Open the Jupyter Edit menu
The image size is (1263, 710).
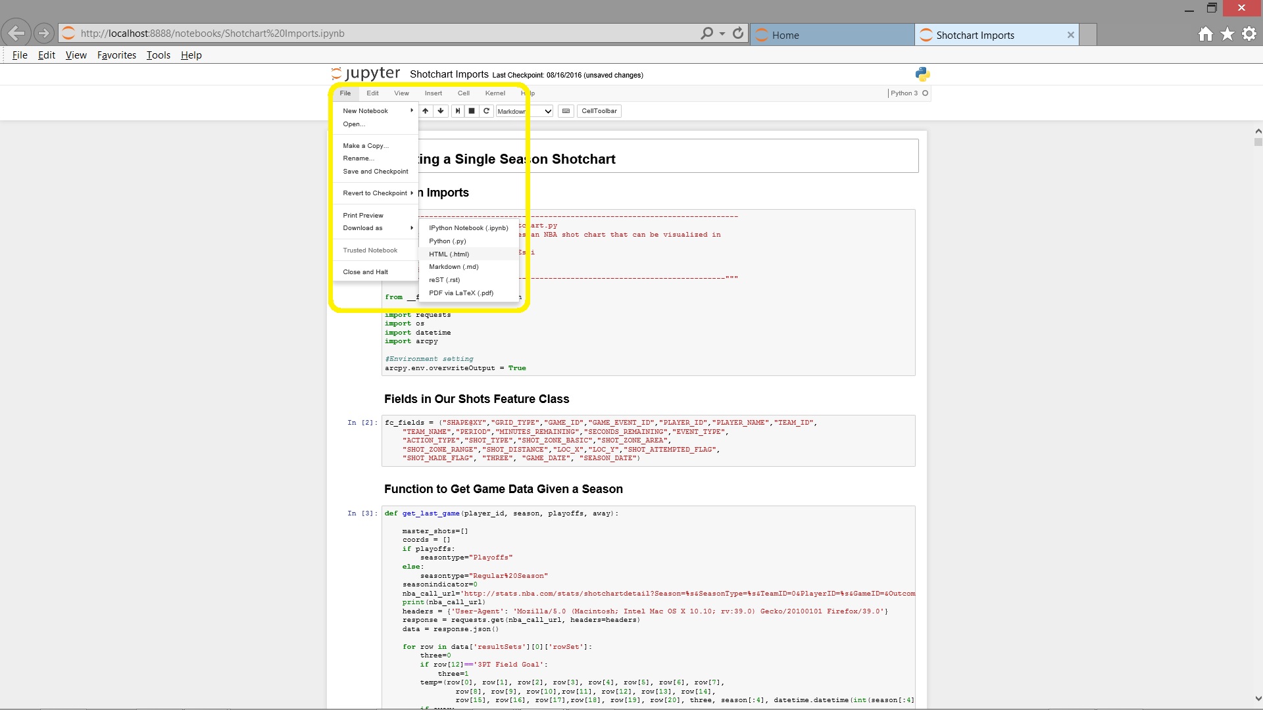[372, 93]
